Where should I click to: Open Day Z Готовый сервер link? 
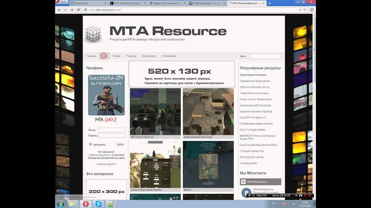tap(252, 130)
